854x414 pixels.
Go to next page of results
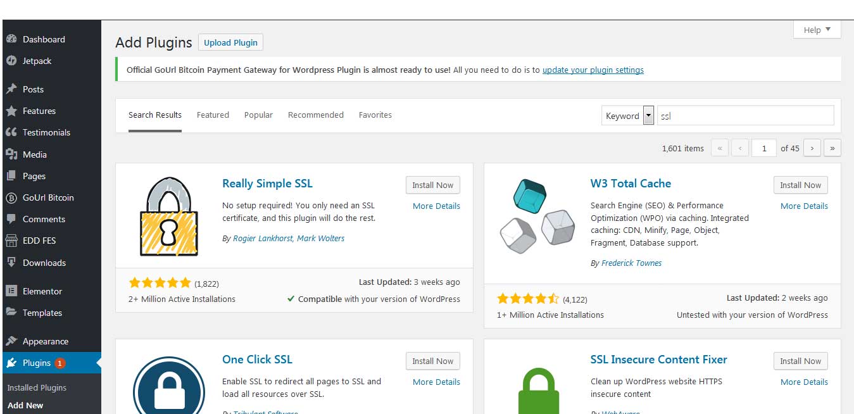812,148
